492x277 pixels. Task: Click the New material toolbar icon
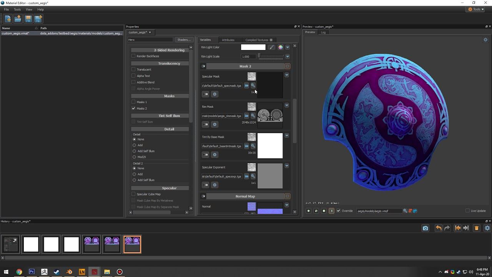(8, 19)
